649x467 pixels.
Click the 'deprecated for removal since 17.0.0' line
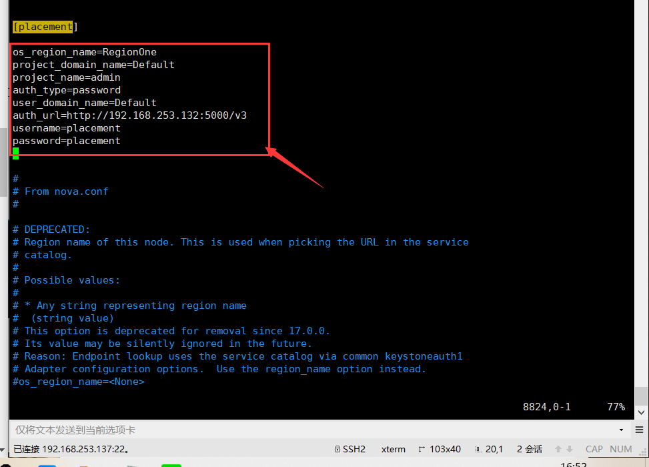pyautogui.click(x=171, y=331)
